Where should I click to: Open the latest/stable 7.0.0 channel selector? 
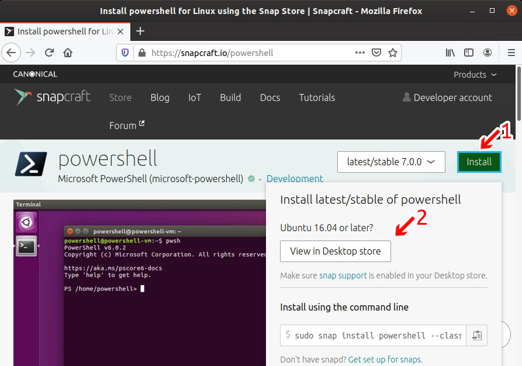pyautogui.click(x=390, y=162)
